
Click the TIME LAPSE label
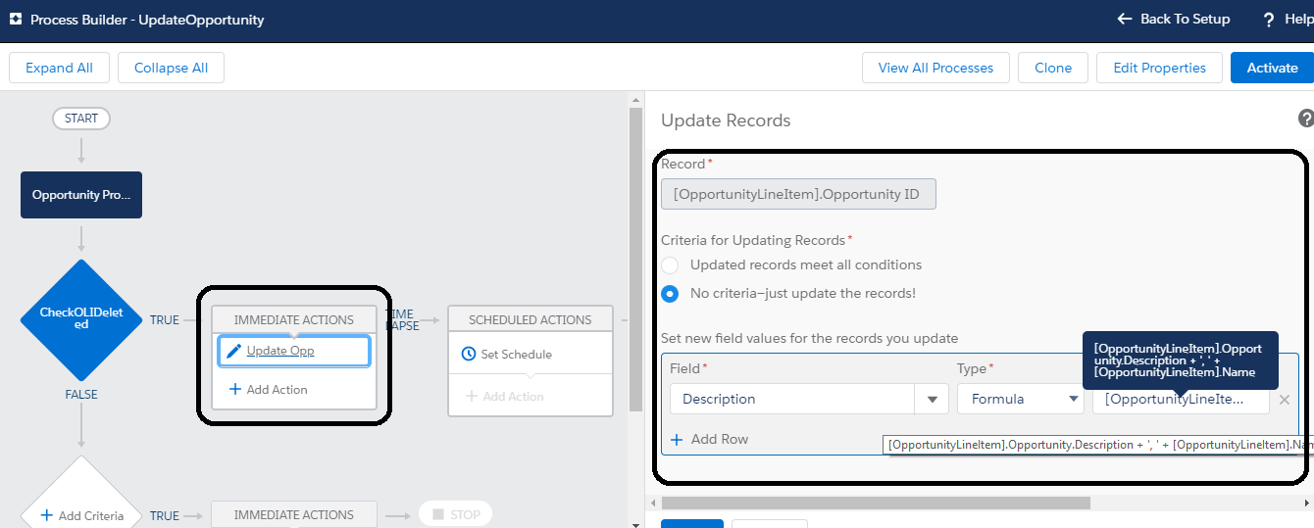(x=403, y=319)
